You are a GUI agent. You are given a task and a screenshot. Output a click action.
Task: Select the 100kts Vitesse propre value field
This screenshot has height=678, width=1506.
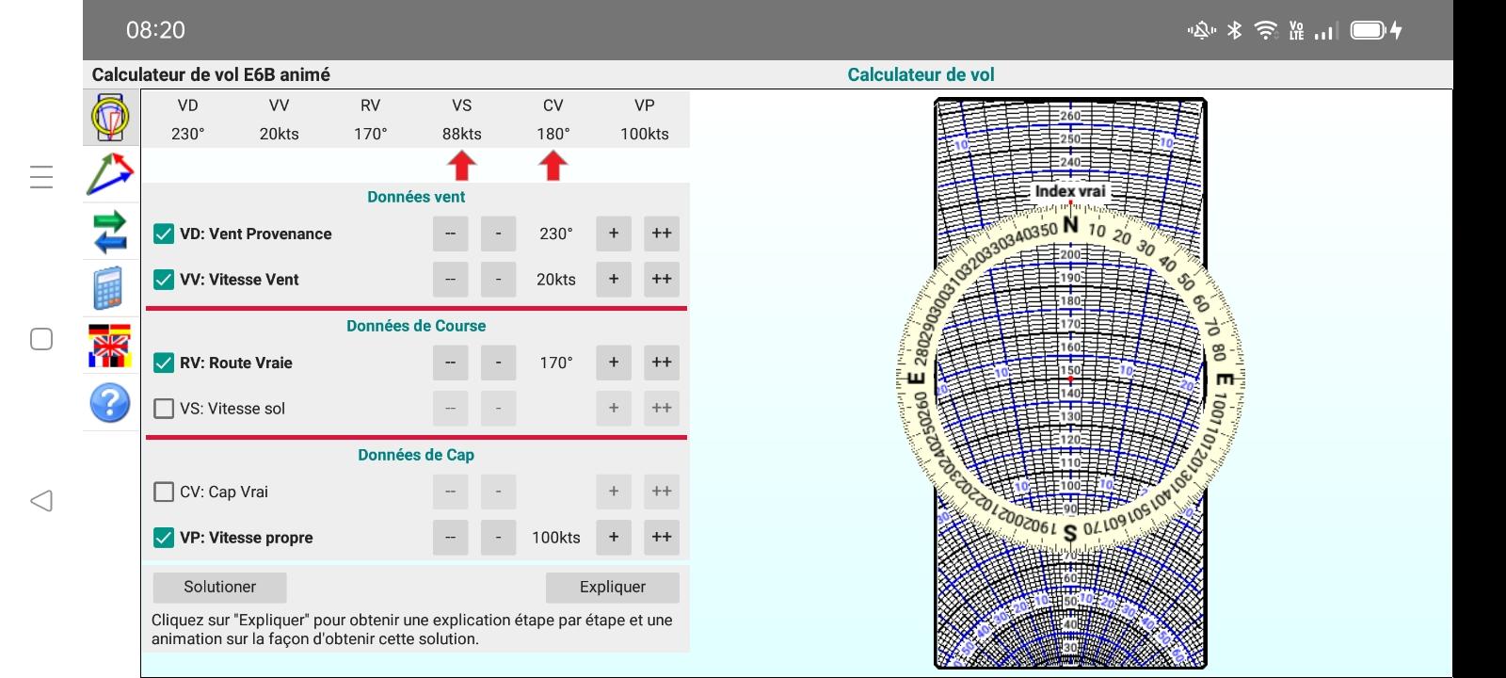click(x=556, y=538)
